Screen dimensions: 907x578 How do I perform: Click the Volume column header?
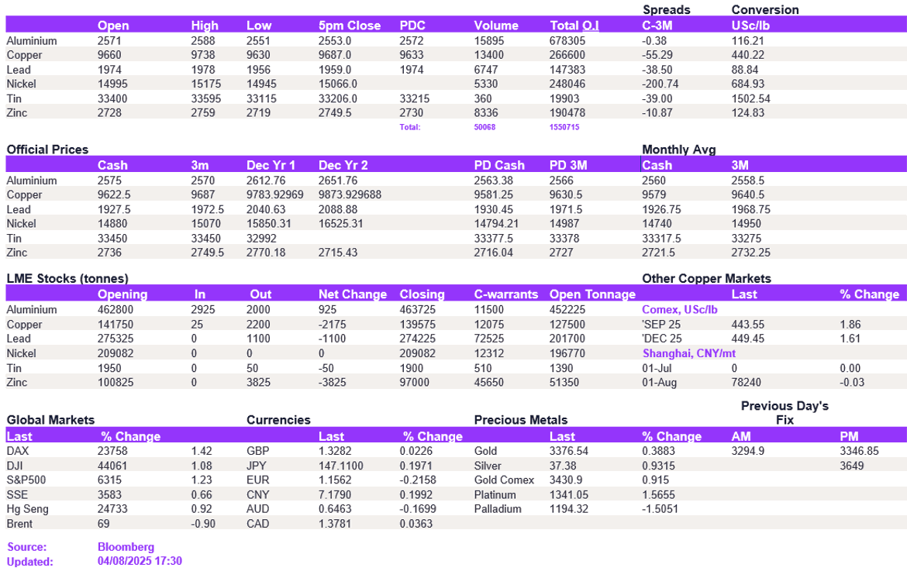(496, 25)
